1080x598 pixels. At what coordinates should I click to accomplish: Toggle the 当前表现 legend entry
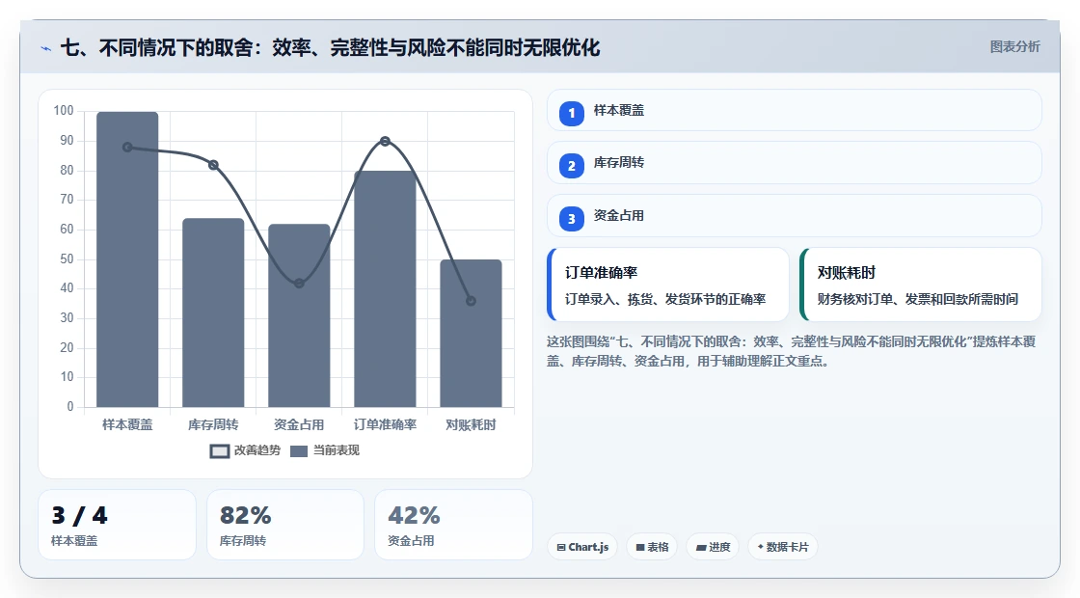(325, 450)
